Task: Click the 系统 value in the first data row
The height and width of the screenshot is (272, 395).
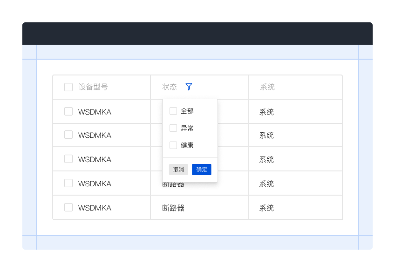Action: (x=266, y=111)
